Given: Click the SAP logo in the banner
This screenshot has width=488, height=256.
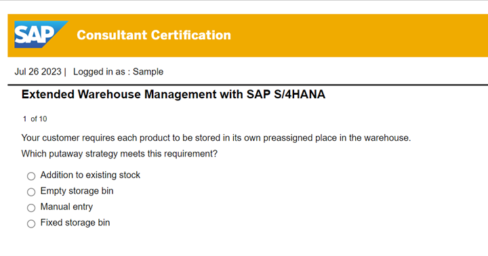Looking at the screenshot, I should (41, 35).
